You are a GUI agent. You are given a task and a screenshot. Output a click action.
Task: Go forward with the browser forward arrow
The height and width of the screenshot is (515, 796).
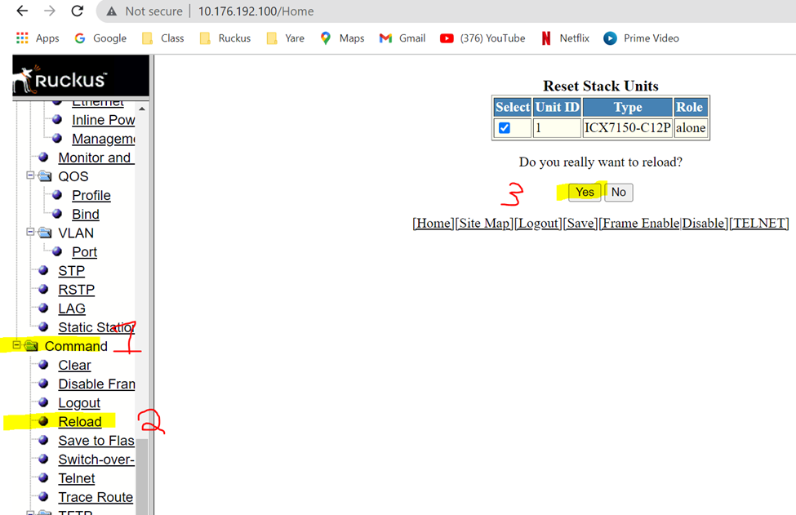point(49,11)
